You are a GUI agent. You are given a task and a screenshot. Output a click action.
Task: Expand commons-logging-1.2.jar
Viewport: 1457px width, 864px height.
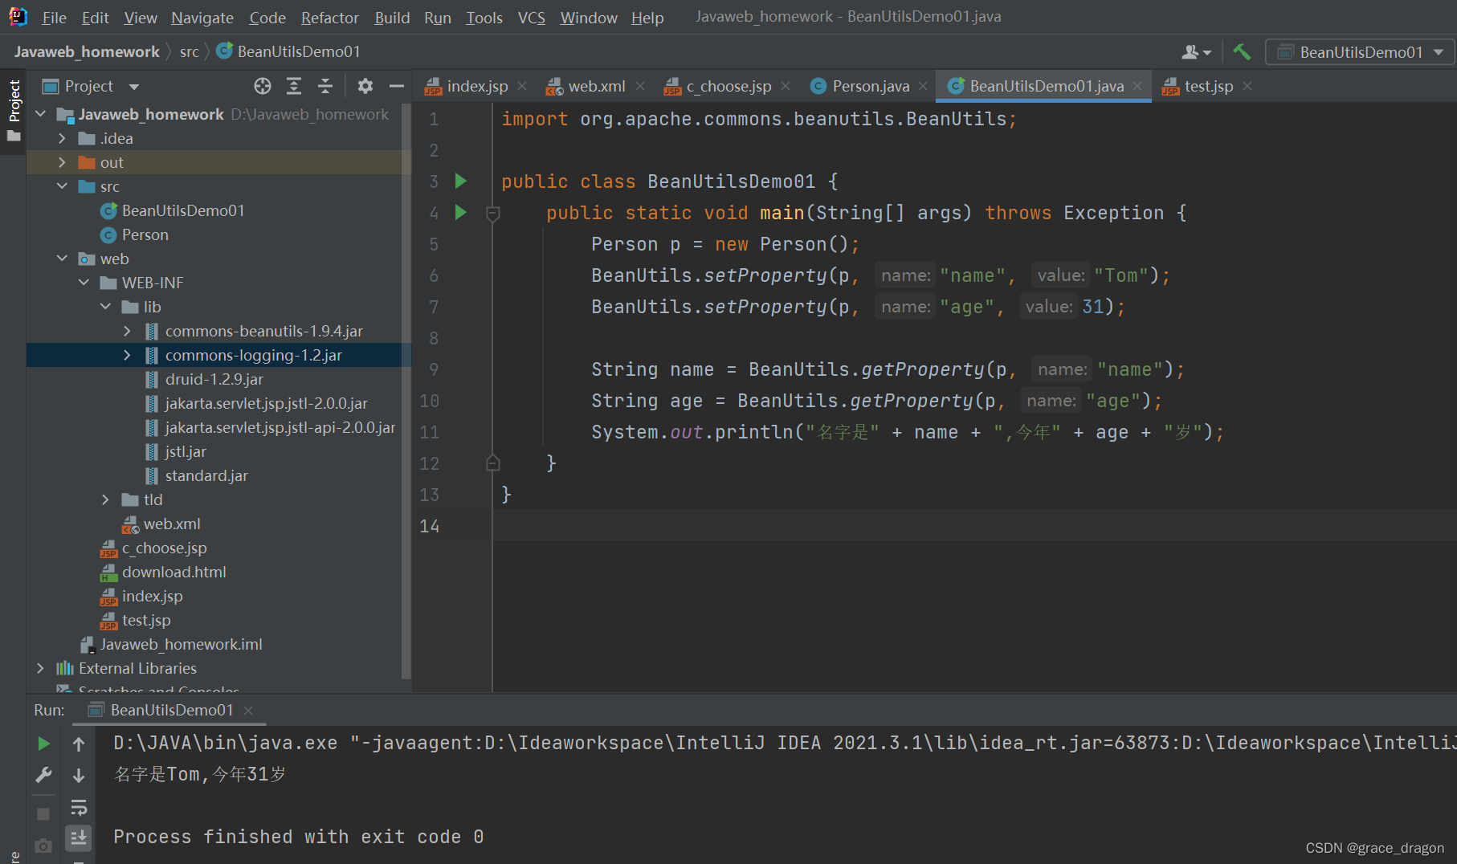(x=127, y=355)
